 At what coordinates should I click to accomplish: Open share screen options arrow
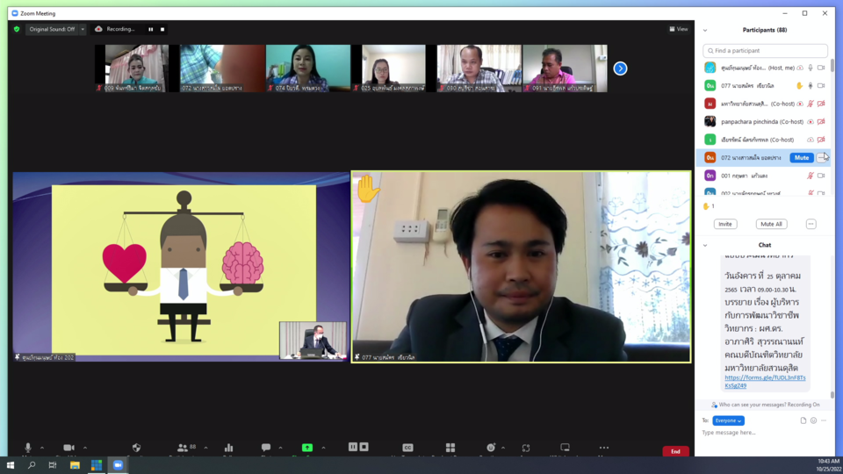click(323, 448)
